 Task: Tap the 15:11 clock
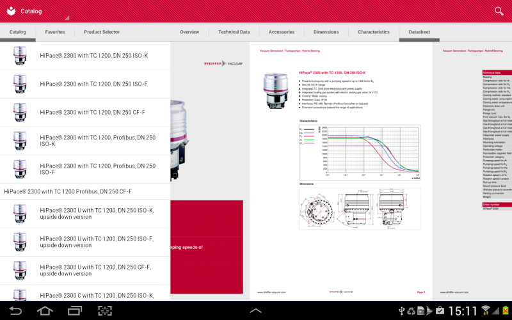click(463, 311)
